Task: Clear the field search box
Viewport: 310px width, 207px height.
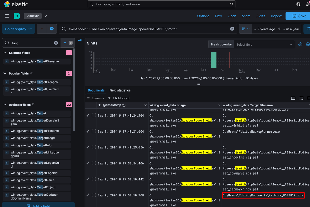Action: click(56, 43)
